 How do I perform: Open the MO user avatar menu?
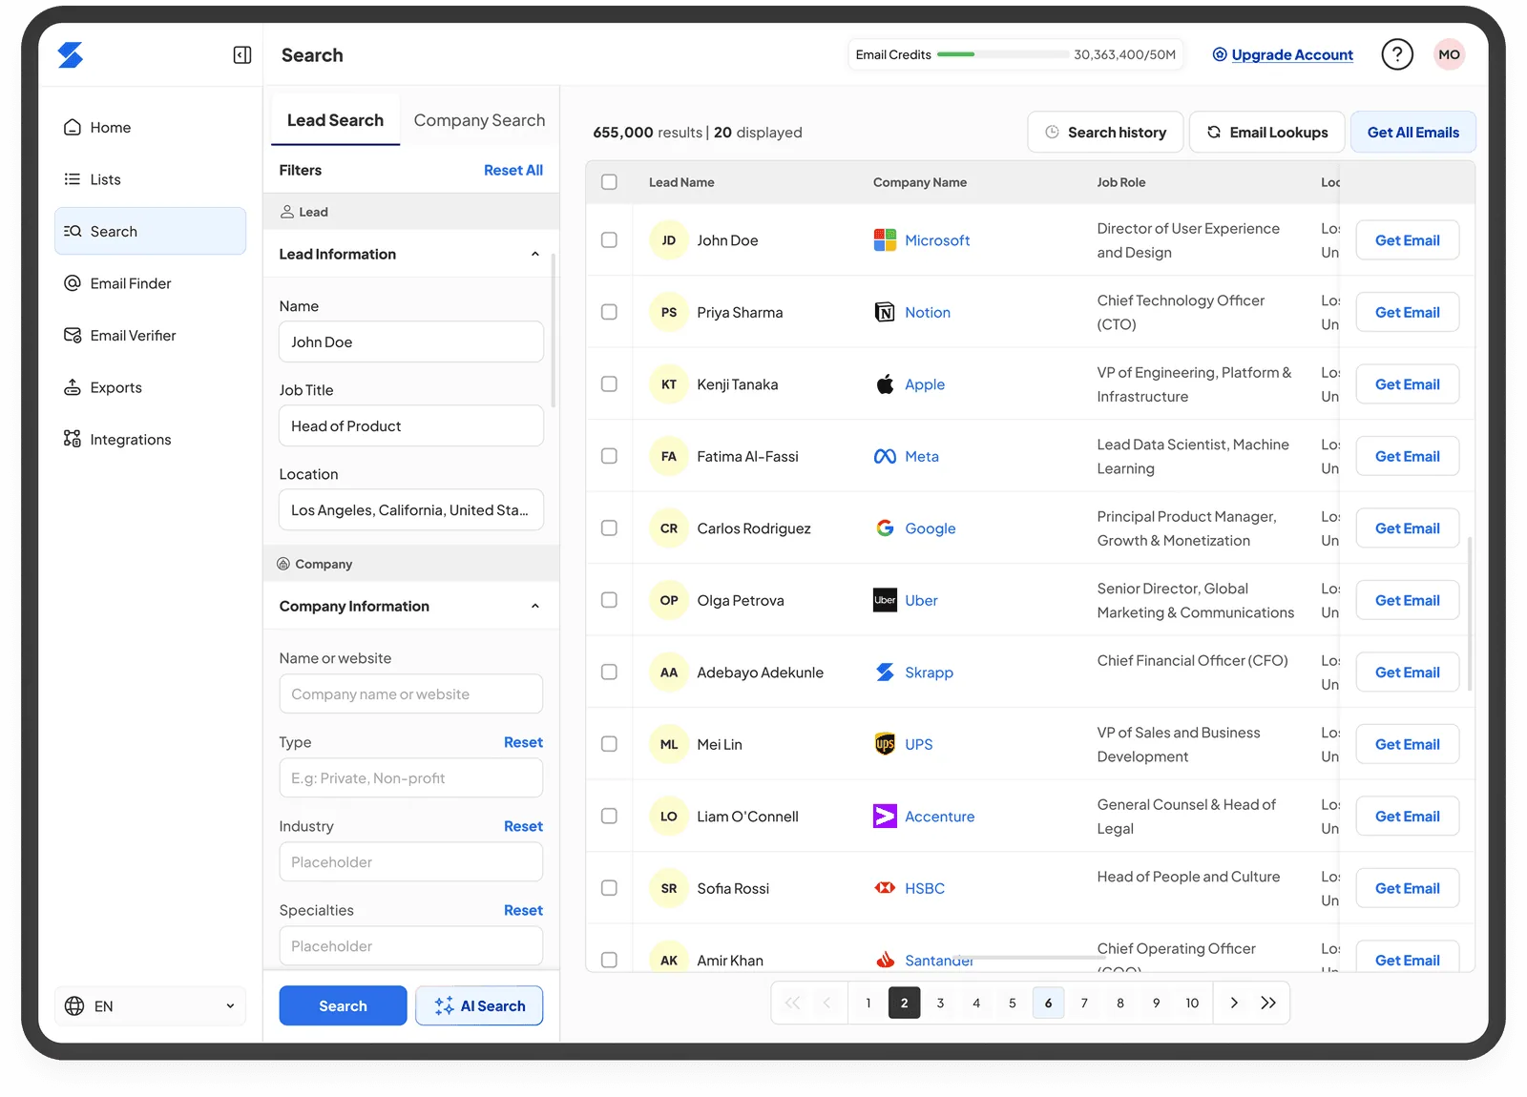click(x=1449, y=54)
